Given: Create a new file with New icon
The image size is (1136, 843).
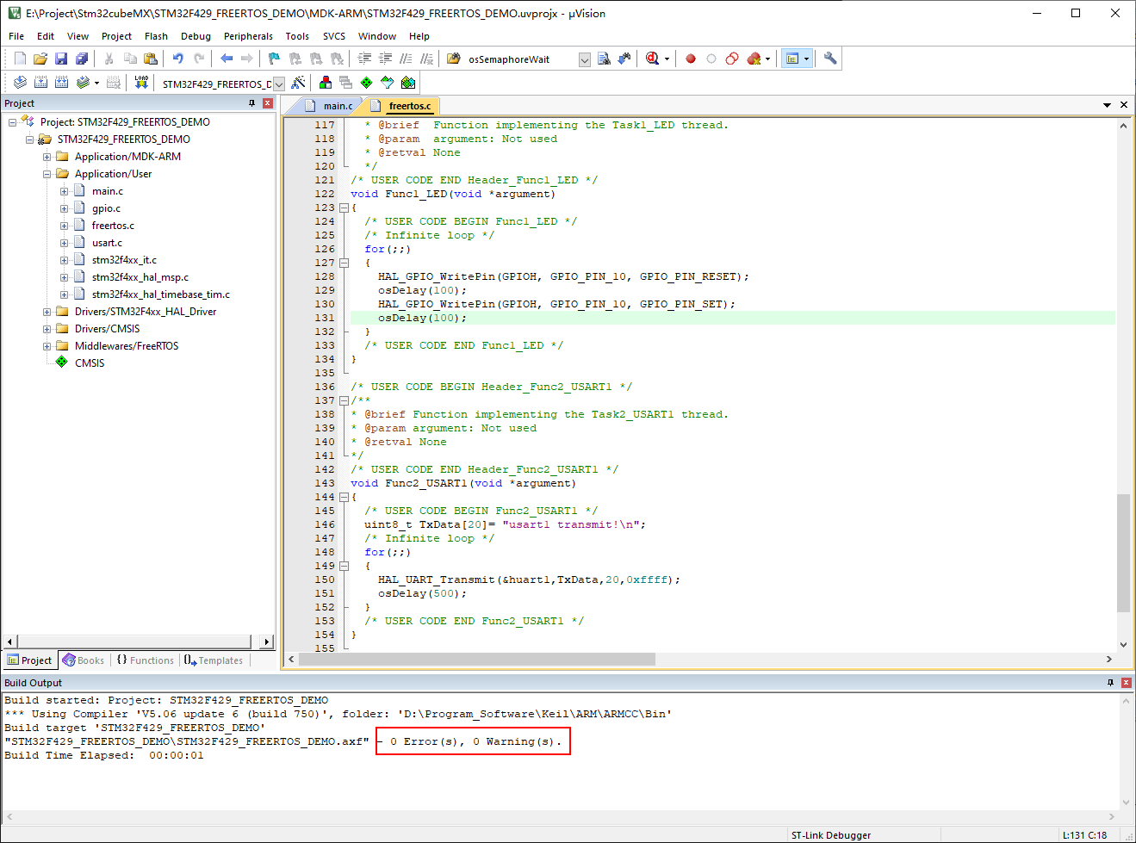Looking at the screenshot, I should 20,59.
